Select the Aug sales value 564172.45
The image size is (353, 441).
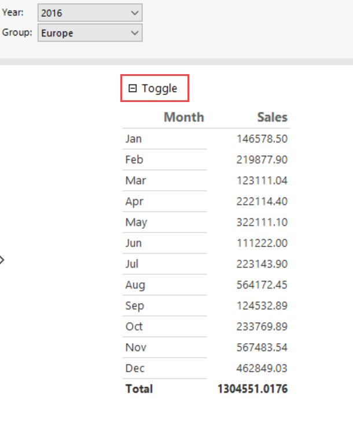pos(262,285)
